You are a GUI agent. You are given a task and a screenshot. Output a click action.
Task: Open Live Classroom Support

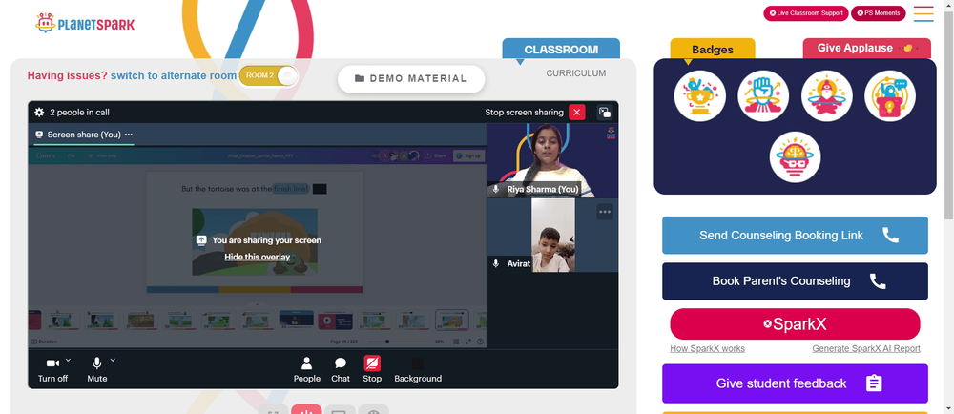[x=805, y=12]
